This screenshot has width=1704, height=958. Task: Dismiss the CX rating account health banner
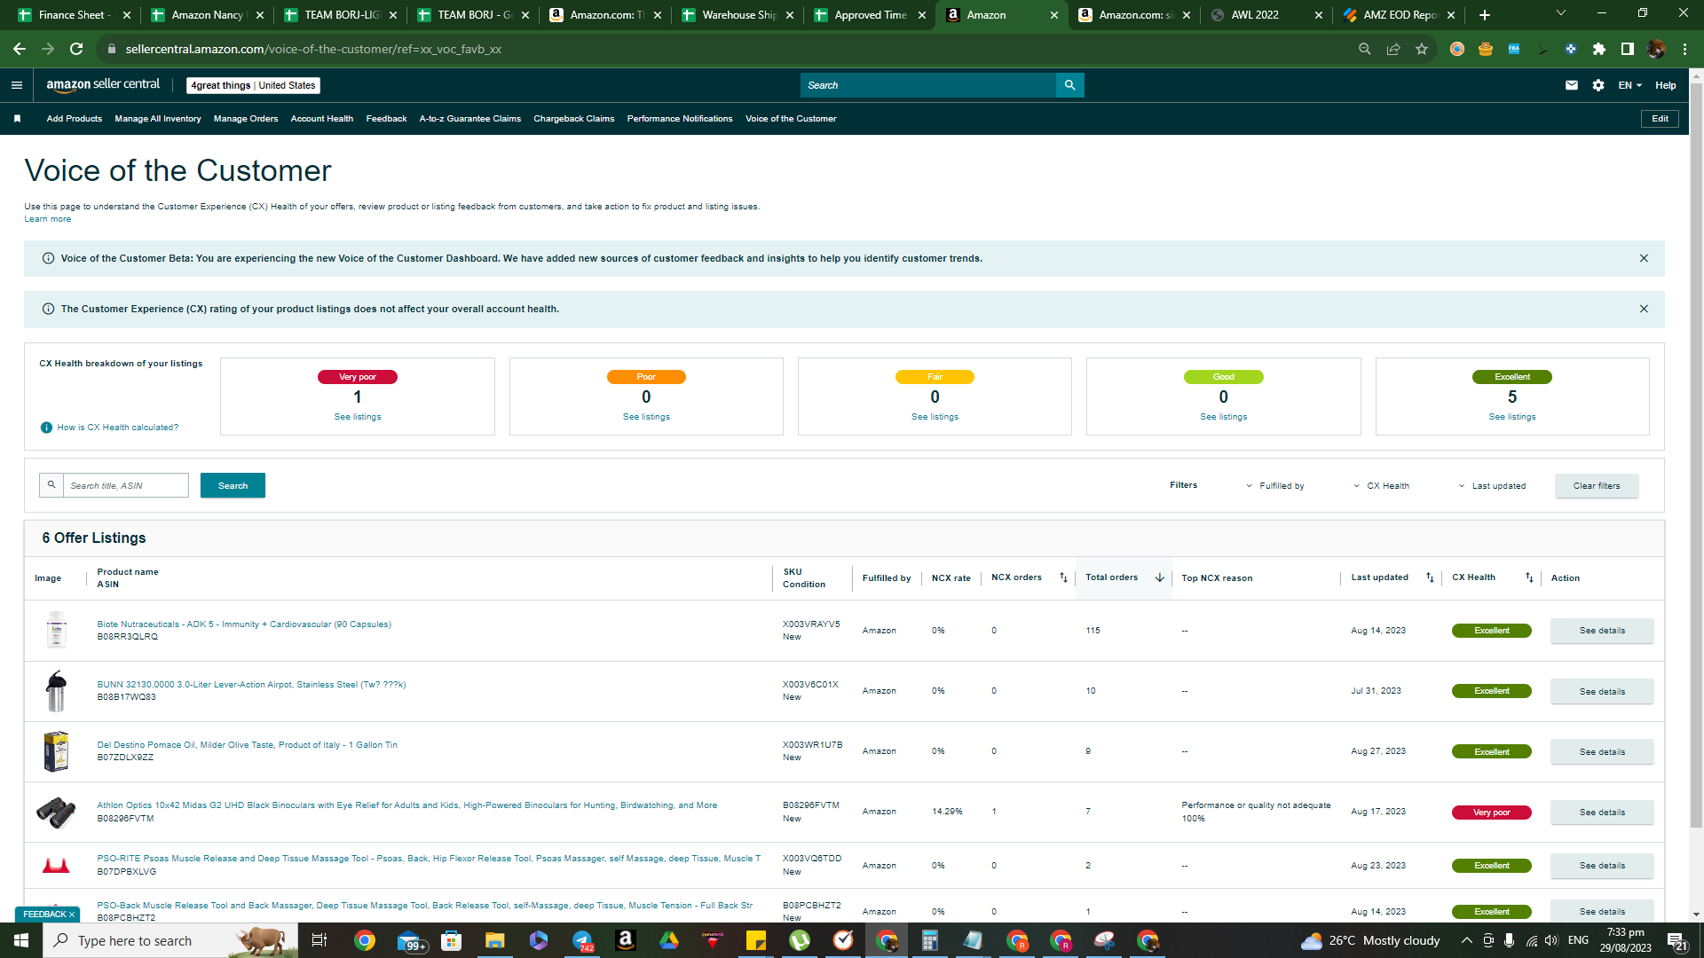pyautogui.click(x=1644, y=309)
